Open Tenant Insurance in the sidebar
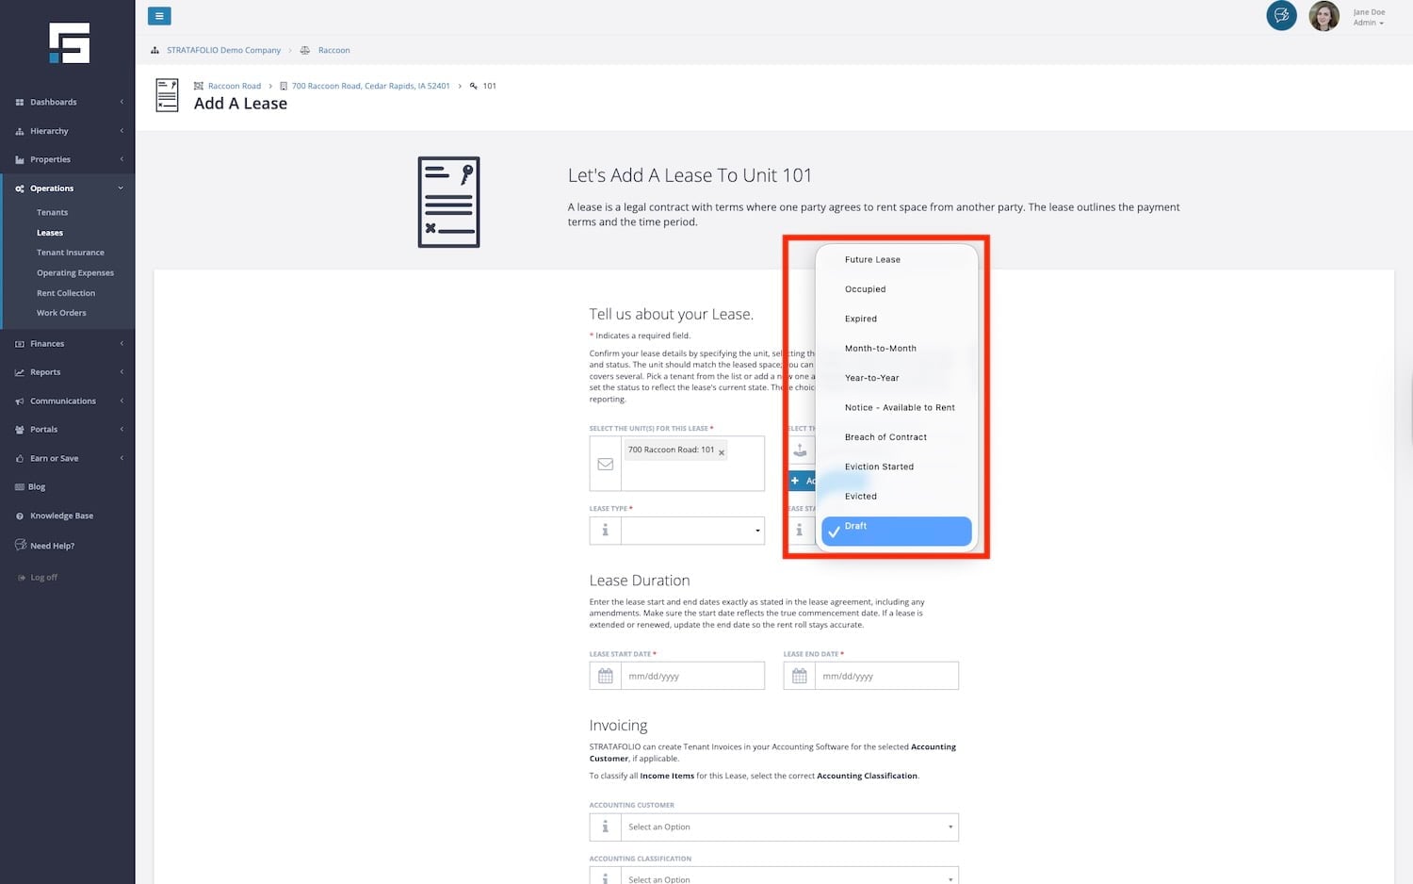1413x884 pixels. tap(71, 253)
